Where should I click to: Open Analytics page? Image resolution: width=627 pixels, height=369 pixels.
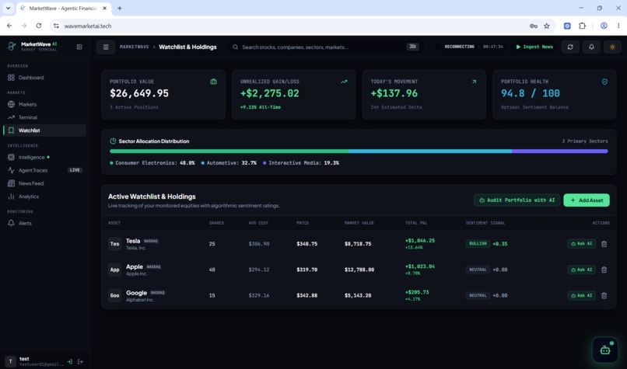click(44, 197)
